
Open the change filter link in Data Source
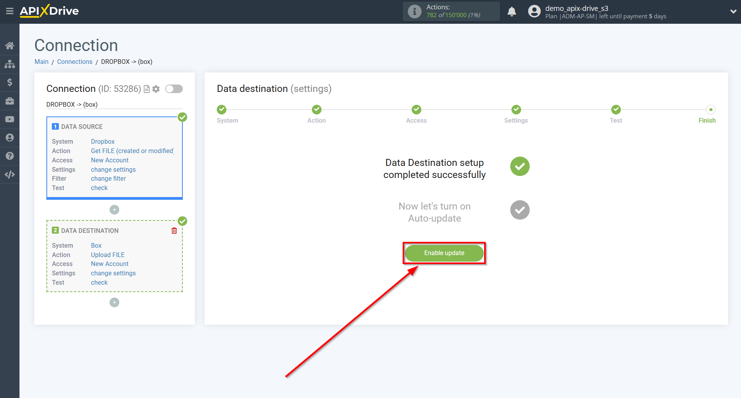point(108,178)
